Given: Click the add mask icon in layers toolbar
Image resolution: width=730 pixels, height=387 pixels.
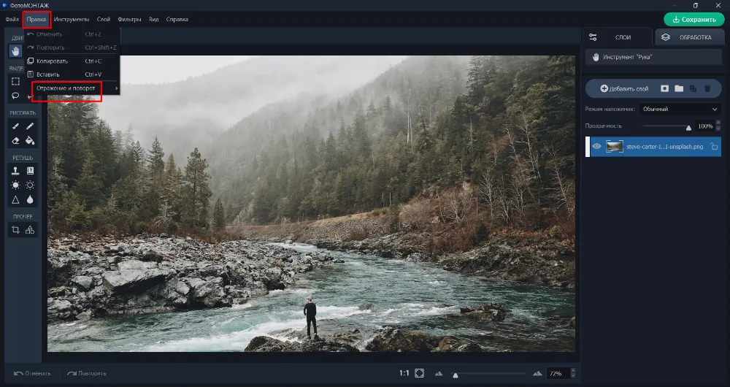Looking at the screenshot, I should click(x=665, y=88).
